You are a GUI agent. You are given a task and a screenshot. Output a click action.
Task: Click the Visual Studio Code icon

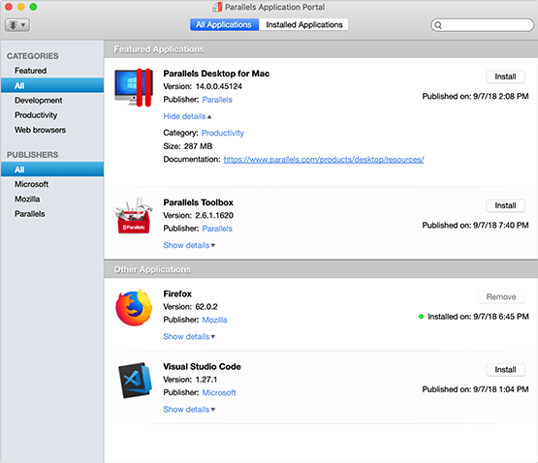(x=135, y=381)
